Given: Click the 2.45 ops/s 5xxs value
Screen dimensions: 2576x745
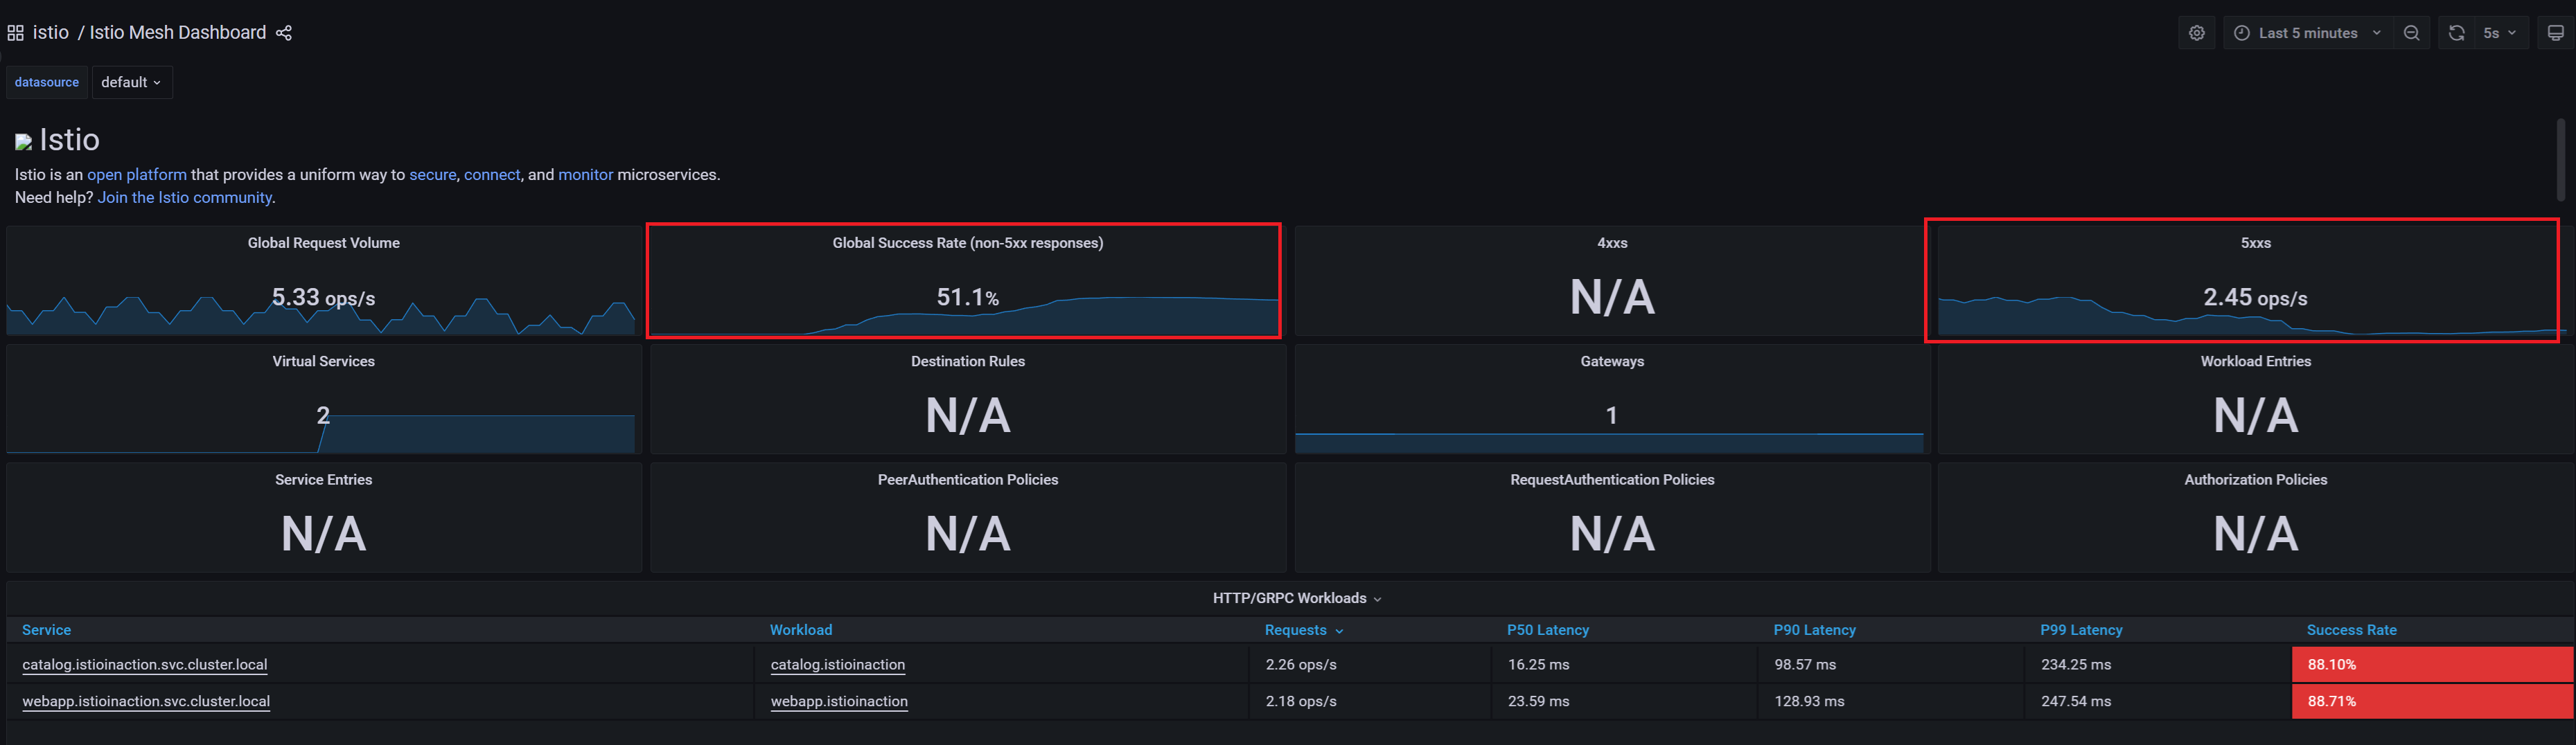Looking at the screenshot, I should 2255,298.
